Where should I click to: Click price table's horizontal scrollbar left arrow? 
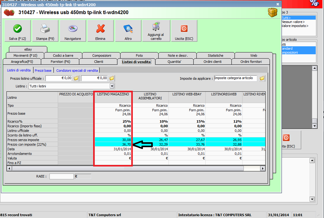click(9, 168)
